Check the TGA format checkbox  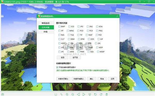click(x=69, y=35)
